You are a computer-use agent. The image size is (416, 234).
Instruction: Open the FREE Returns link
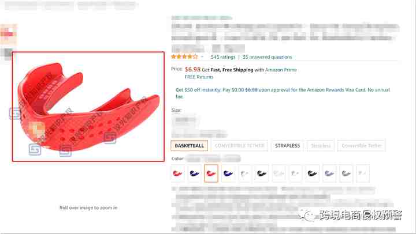[x=199, y=77]
